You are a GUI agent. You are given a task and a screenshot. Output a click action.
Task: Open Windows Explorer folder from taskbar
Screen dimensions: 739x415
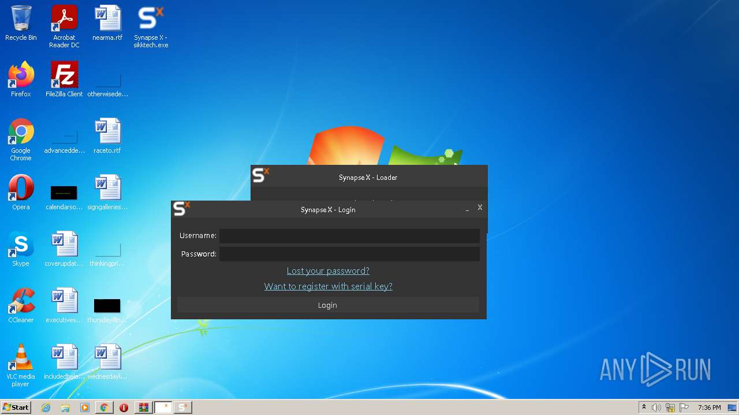[x=65, y=408]
